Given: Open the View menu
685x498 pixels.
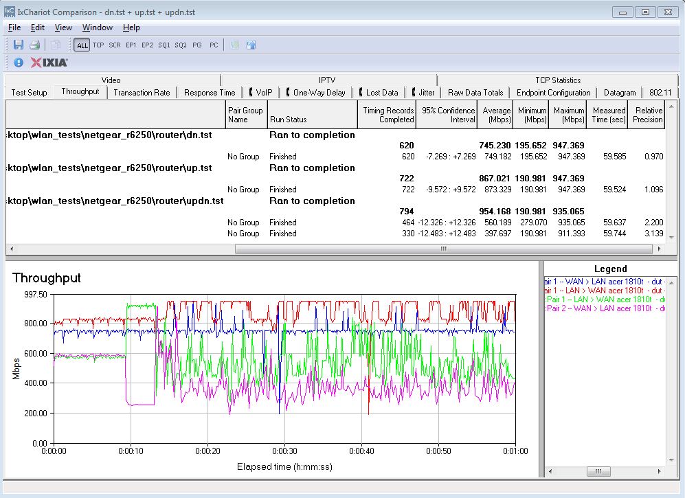Looking at the screenshot, I should click(x=63, y=27).
